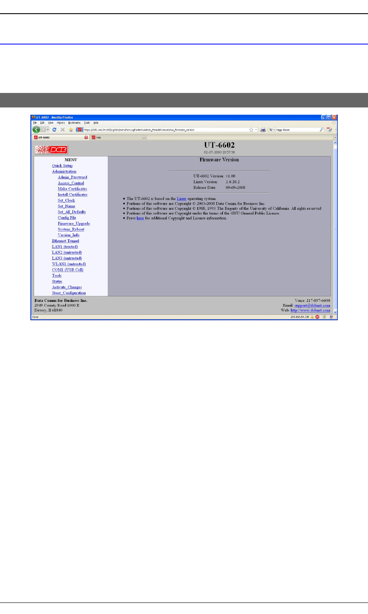Start search with the magnifier icon
This screenshot has height=614, width=368.
322,130
